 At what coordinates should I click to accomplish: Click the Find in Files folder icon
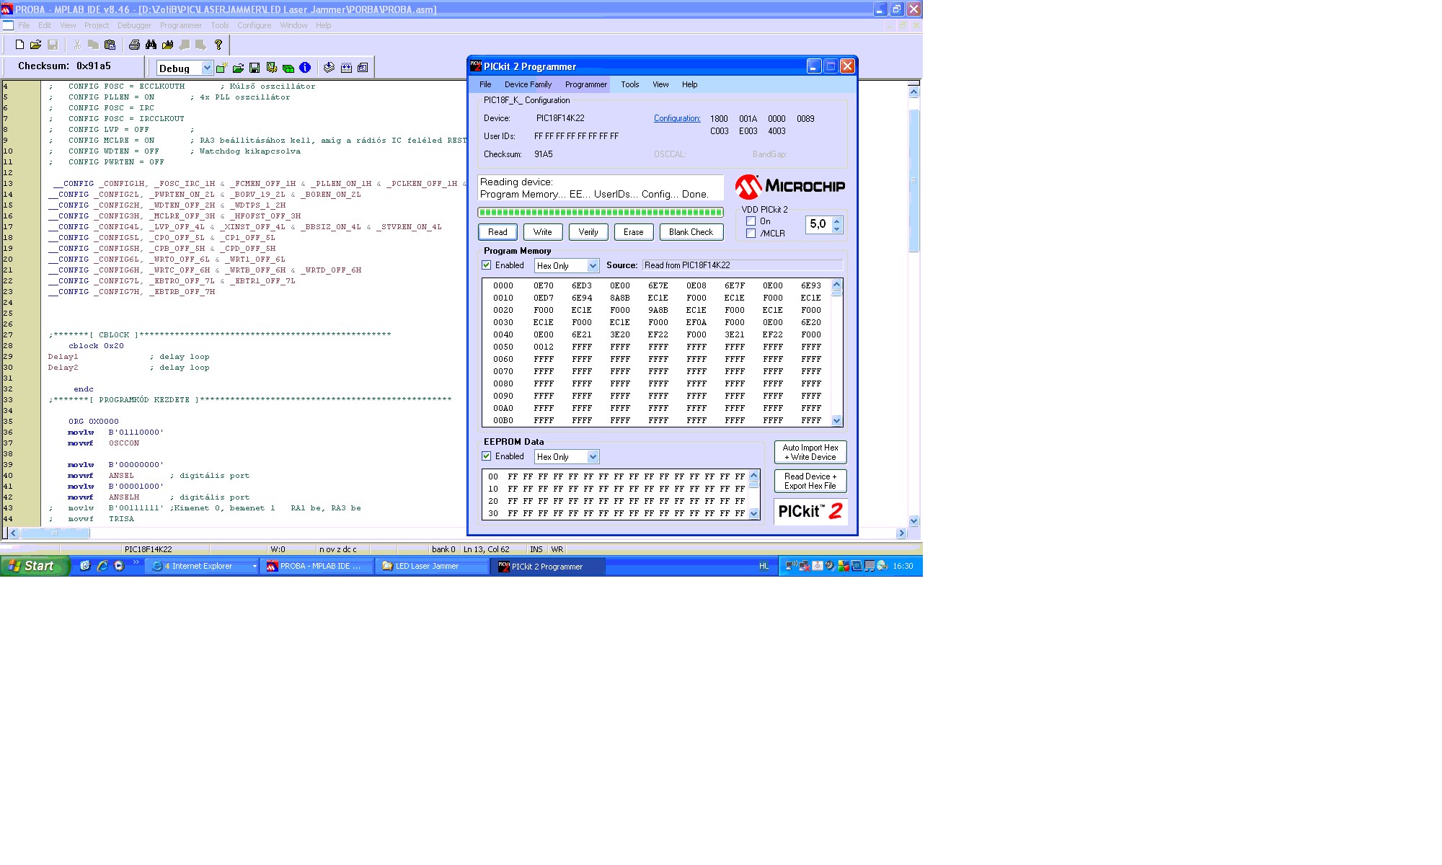(x=167, y=45)
